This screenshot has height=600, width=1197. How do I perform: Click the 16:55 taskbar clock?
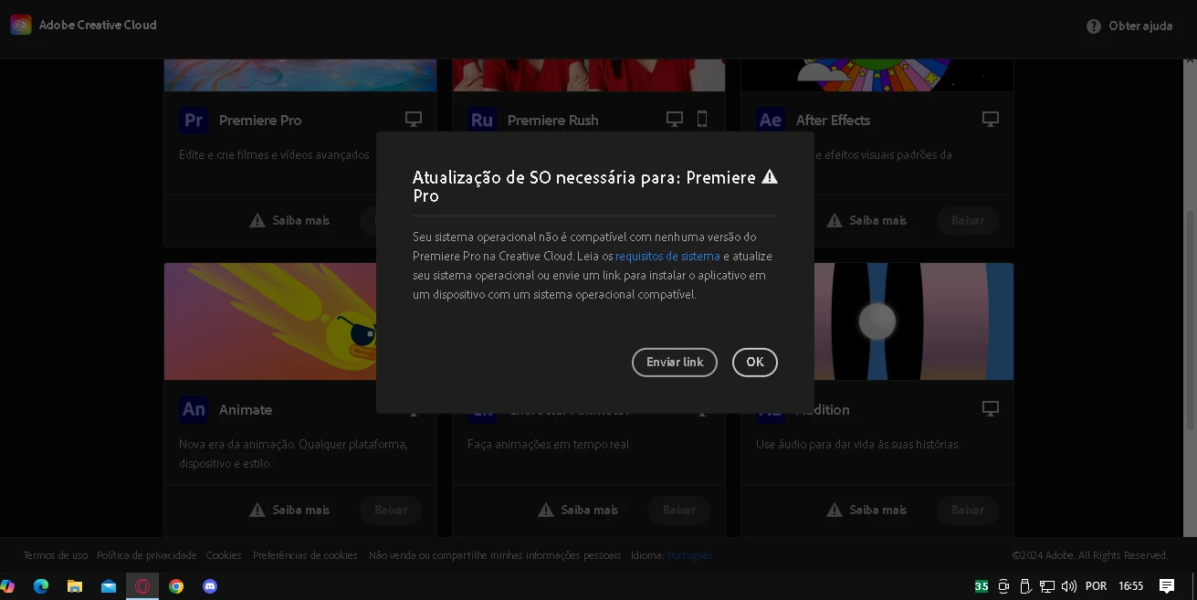pyautogui.click(x=1131, y=586)
